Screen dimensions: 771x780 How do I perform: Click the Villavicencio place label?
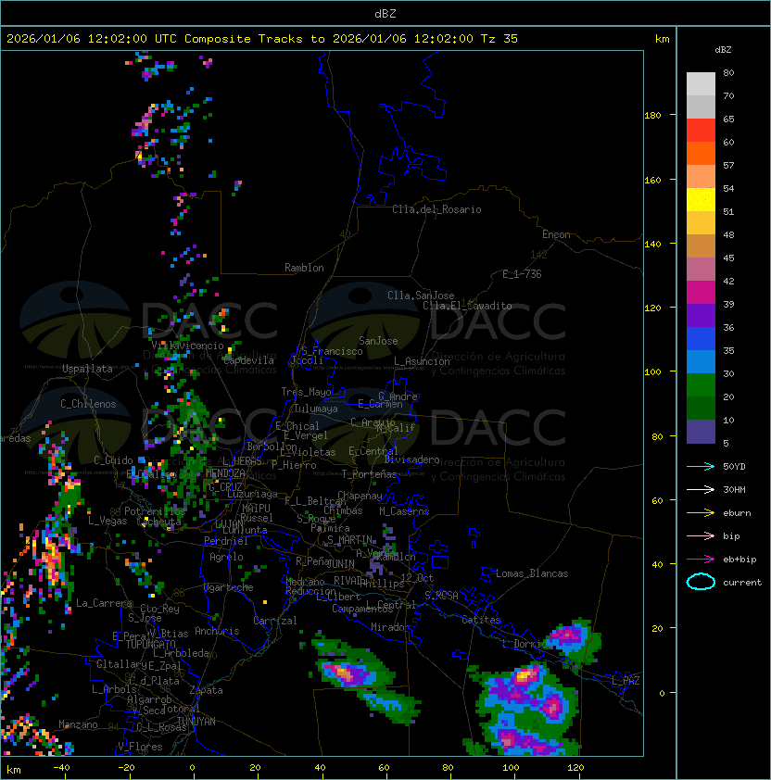pos(187,346)
